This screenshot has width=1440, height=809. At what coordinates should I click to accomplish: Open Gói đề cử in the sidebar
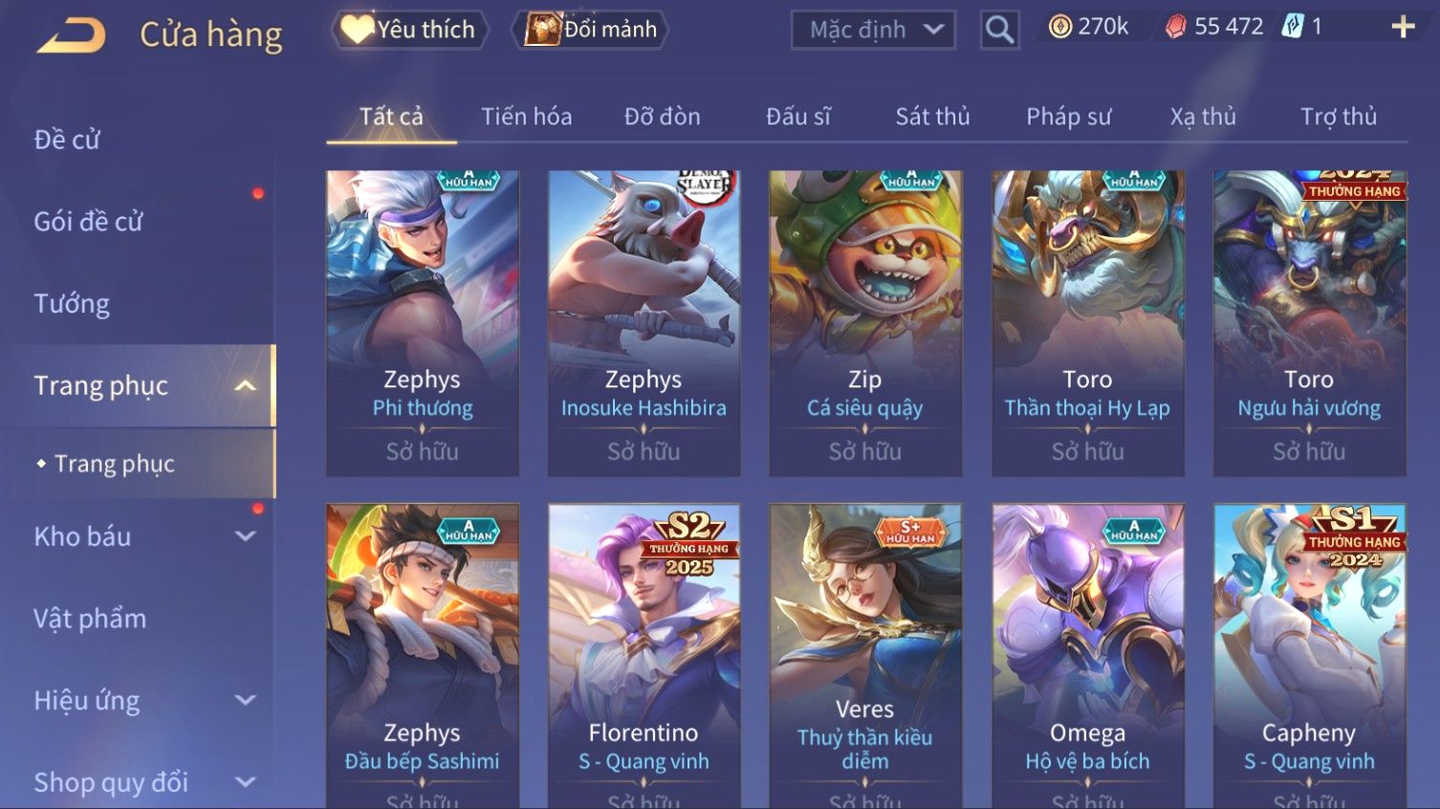[88, 222]
